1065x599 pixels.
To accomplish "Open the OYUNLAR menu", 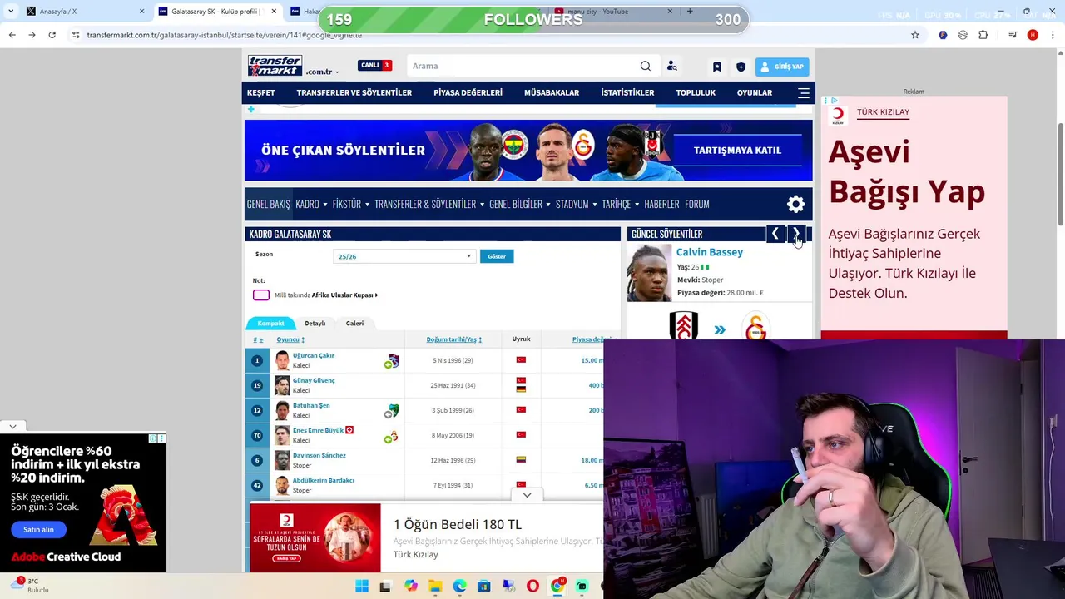I will click(755, 92).
